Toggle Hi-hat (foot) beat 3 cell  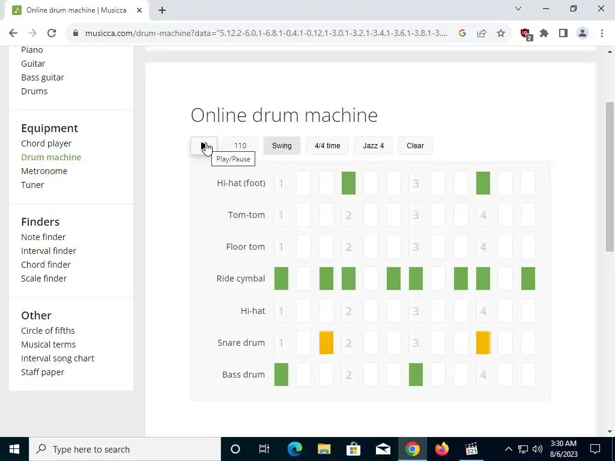pos(416,183)
